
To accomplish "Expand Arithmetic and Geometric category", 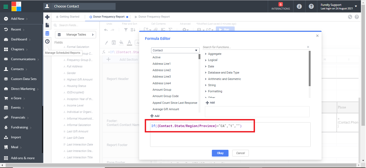I will (223, 79).
